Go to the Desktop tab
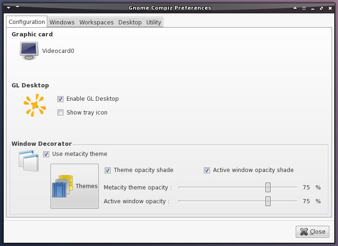Viewport: 338px width, 246px height. point(130,22)
